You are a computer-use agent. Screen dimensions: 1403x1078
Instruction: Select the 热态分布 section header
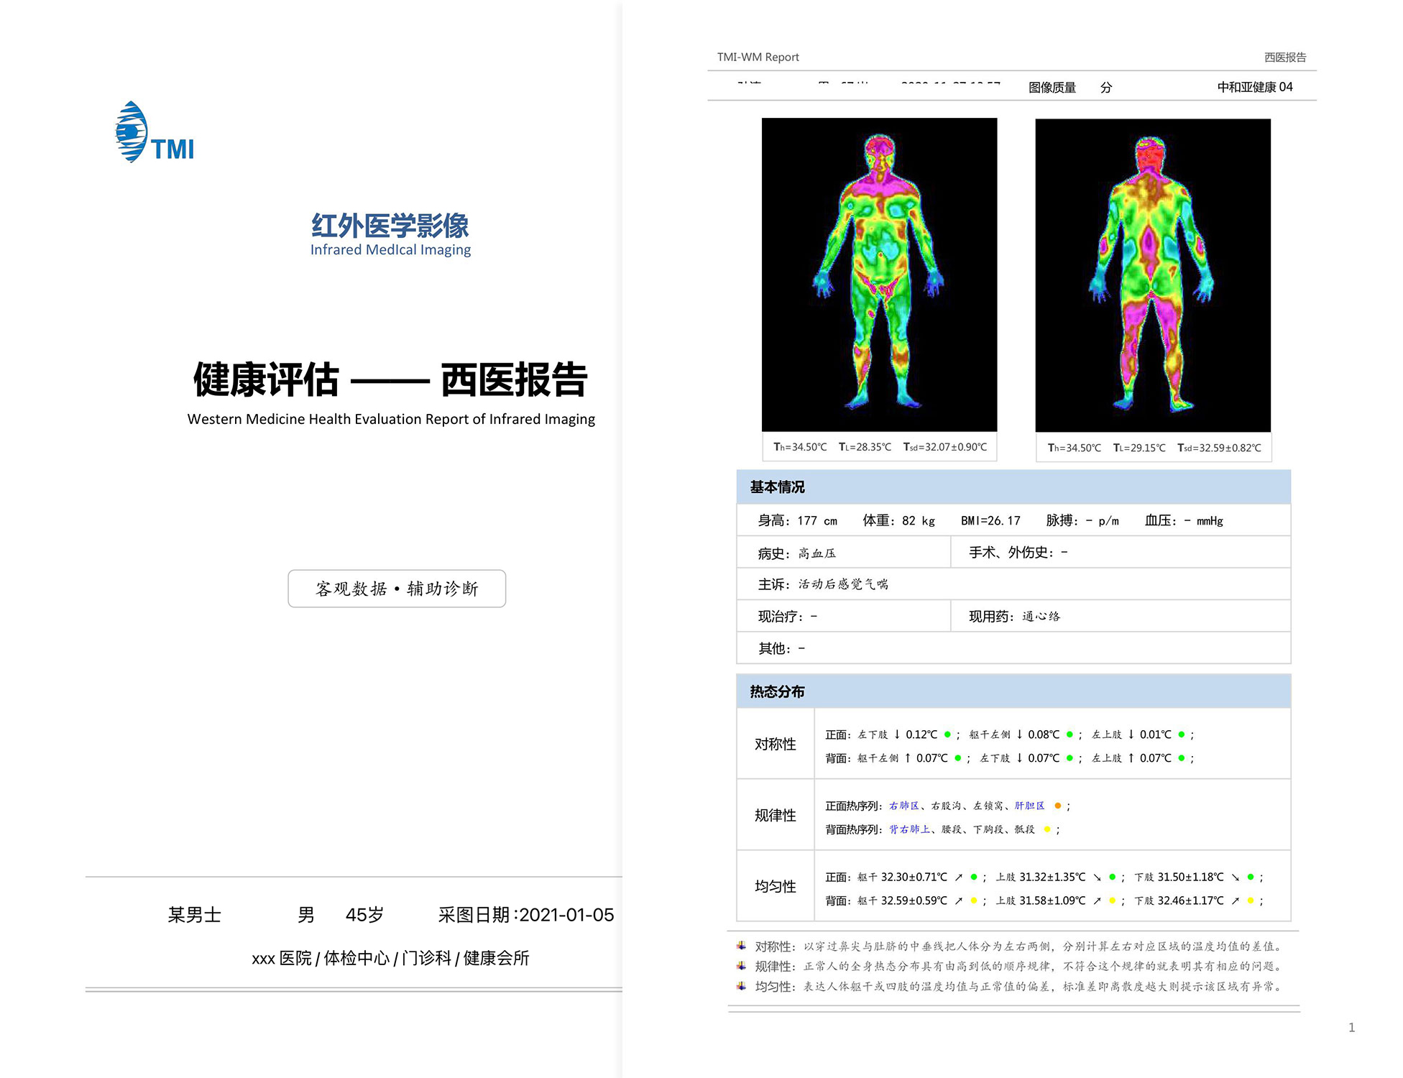pyautogui.click(x=1013, y=691)
